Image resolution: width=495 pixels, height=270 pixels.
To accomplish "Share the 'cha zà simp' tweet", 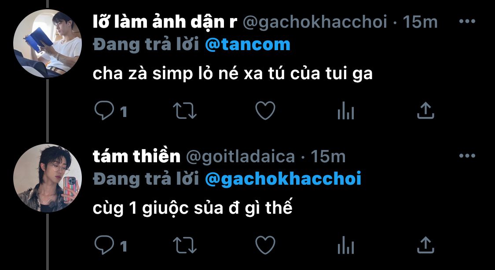I will pyautogui.click(x=426, y=111).
